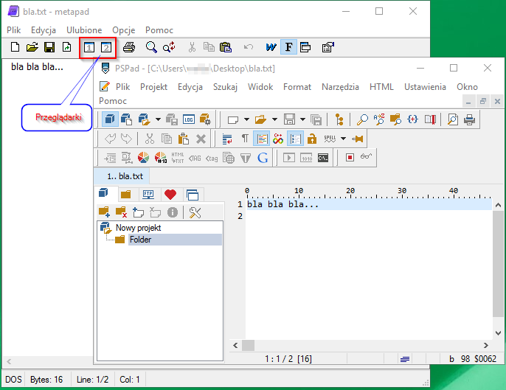Select 'Nowy projekt' in the project tree
Image resolution: width=506 pixels, height=390 pixels.
coord(138,228)
